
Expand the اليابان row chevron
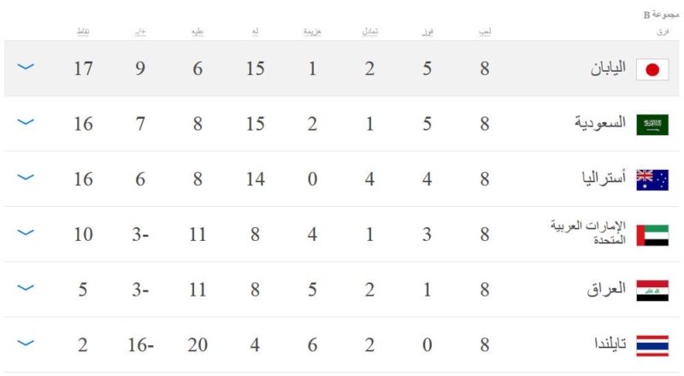[26, 68]
